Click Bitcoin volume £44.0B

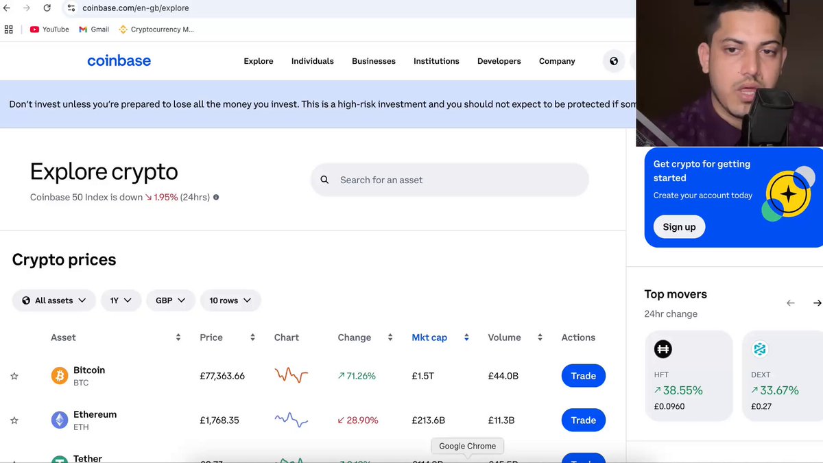[x=503, y=376]
